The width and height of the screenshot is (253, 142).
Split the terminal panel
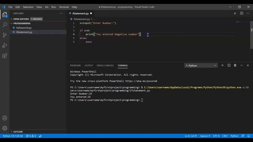[229, 65]
